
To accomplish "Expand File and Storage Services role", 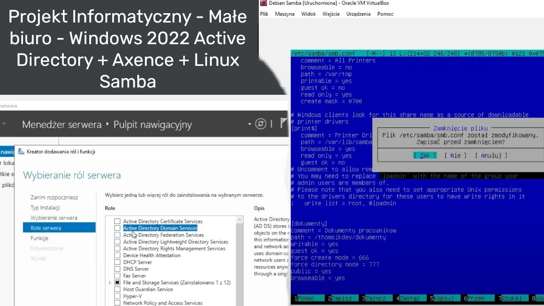I will (110, 283).
